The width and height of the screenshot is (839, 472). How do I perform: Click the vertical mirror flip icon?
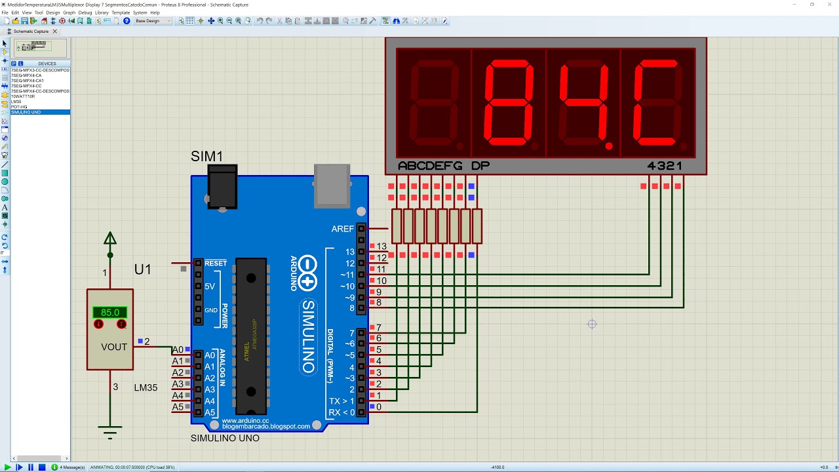pyautogui.click(x=5, y=269)
